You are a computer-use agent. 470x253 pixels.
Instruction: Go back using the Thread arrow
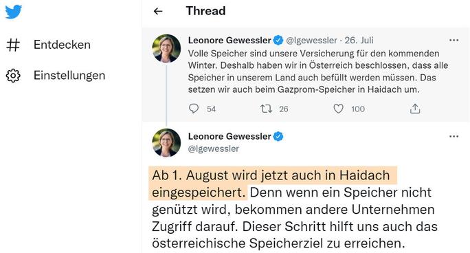click(x=158, y=12)
